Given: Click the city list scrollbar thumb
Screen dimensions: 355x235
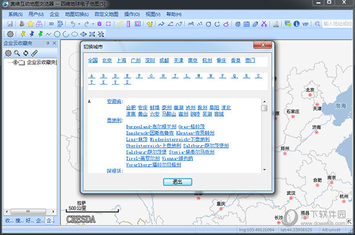Looking at the screenshot, I should point(264,108).
